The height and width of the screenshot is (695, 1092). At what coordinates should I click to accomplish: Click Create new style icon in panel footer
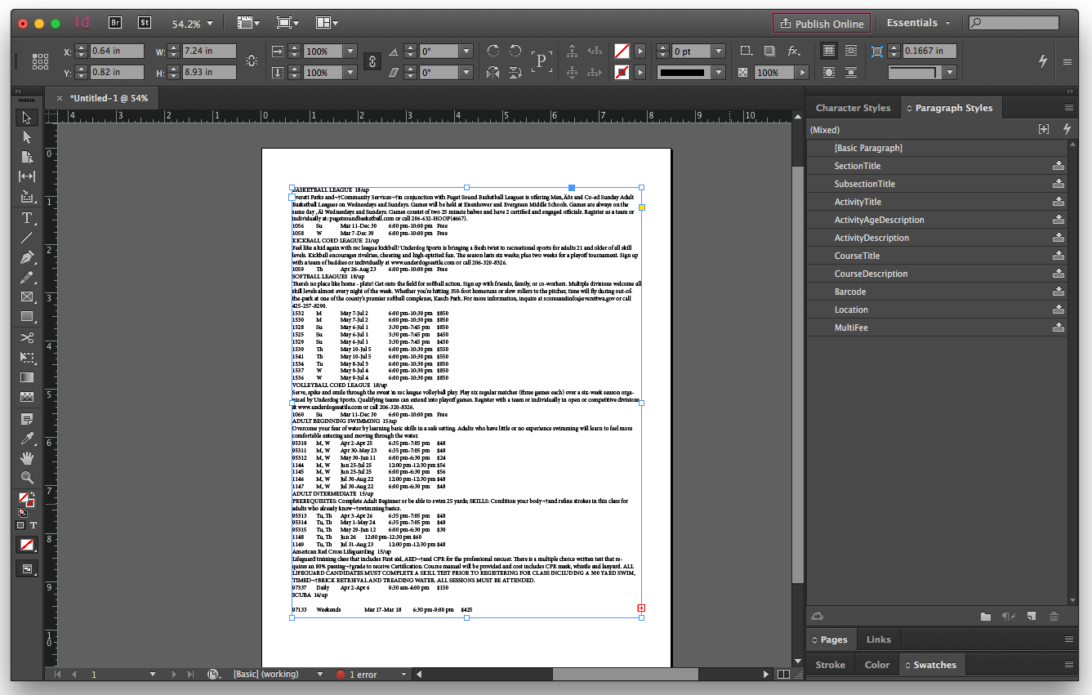[1032, 616]
